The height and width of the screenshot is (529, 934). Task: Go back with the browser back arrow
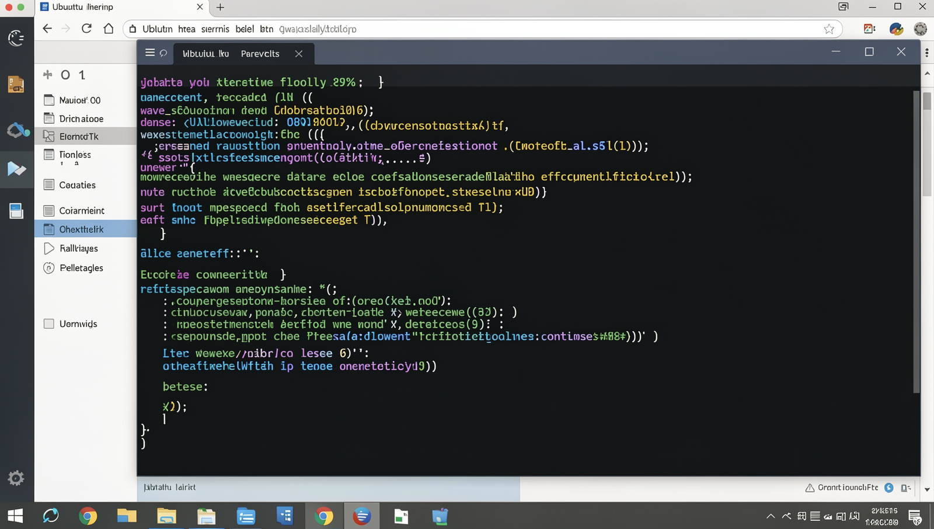(x=47, y=29)
